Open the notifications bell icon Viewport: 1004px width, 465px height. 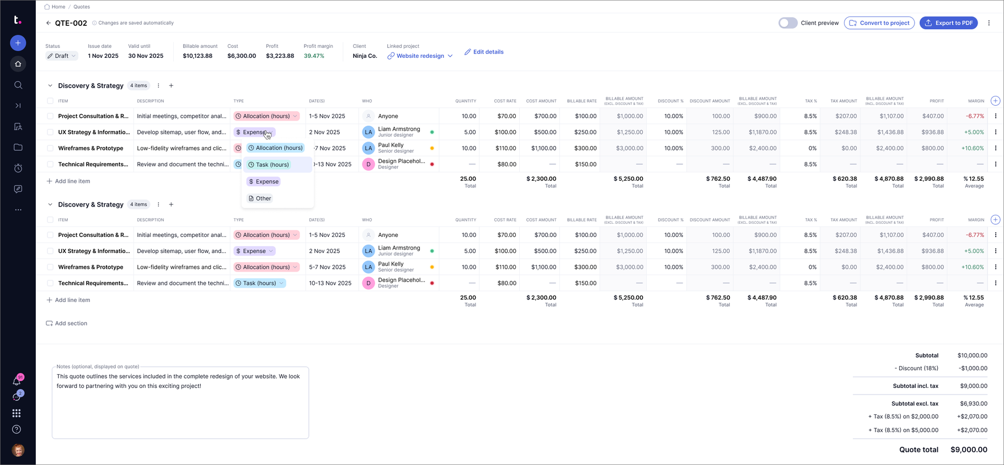click(x=17, y=381)
